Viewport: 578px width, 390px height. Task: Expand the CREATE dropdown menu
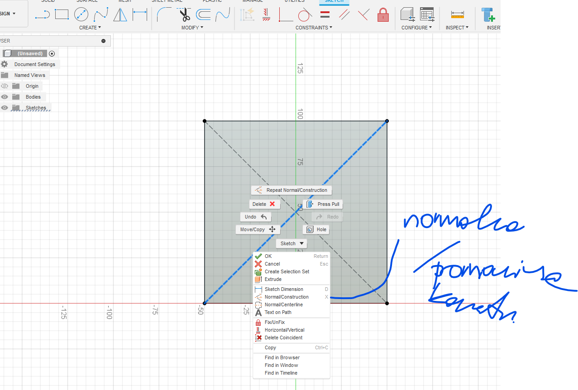pos(90,28)
